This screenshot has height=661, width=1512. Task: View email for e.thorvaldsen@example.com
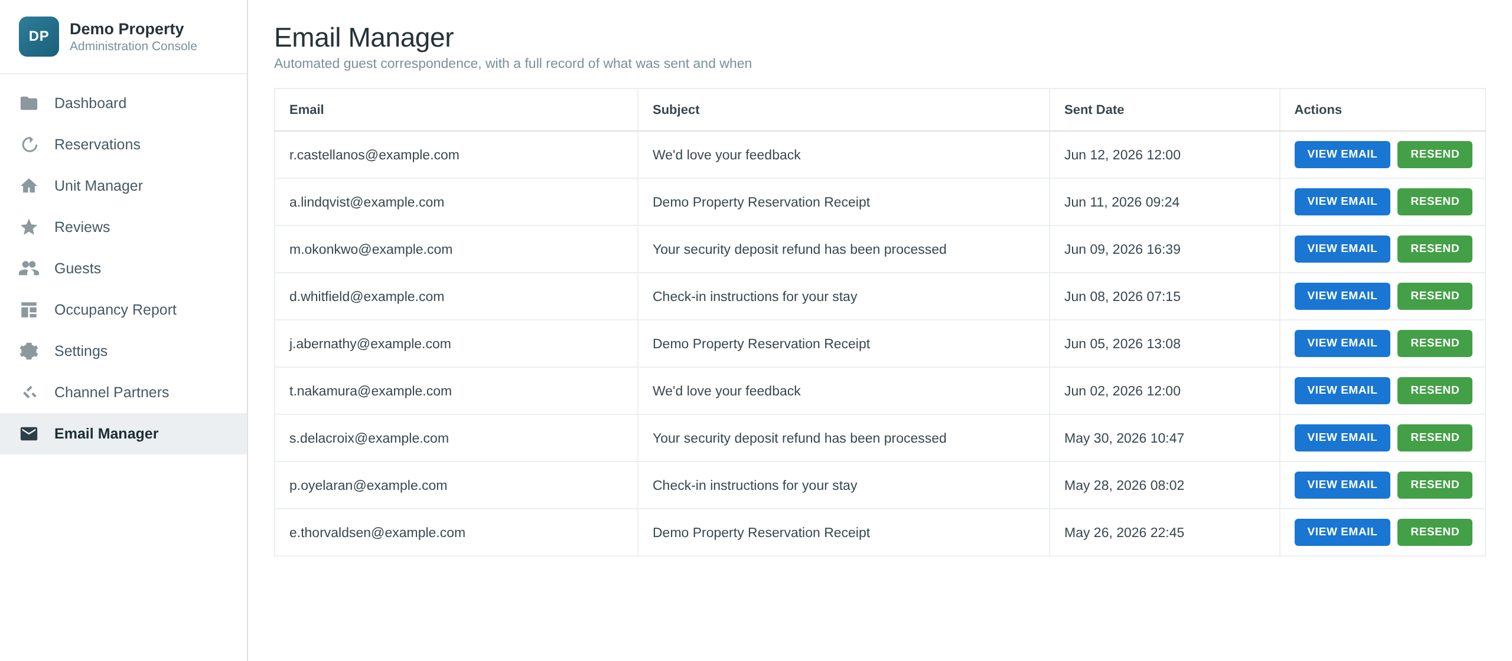point(1342,532)
